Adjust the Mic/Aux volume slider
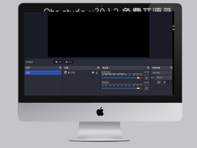The height and width of the screenshot is (148, 197). click(x=120, y=78)
